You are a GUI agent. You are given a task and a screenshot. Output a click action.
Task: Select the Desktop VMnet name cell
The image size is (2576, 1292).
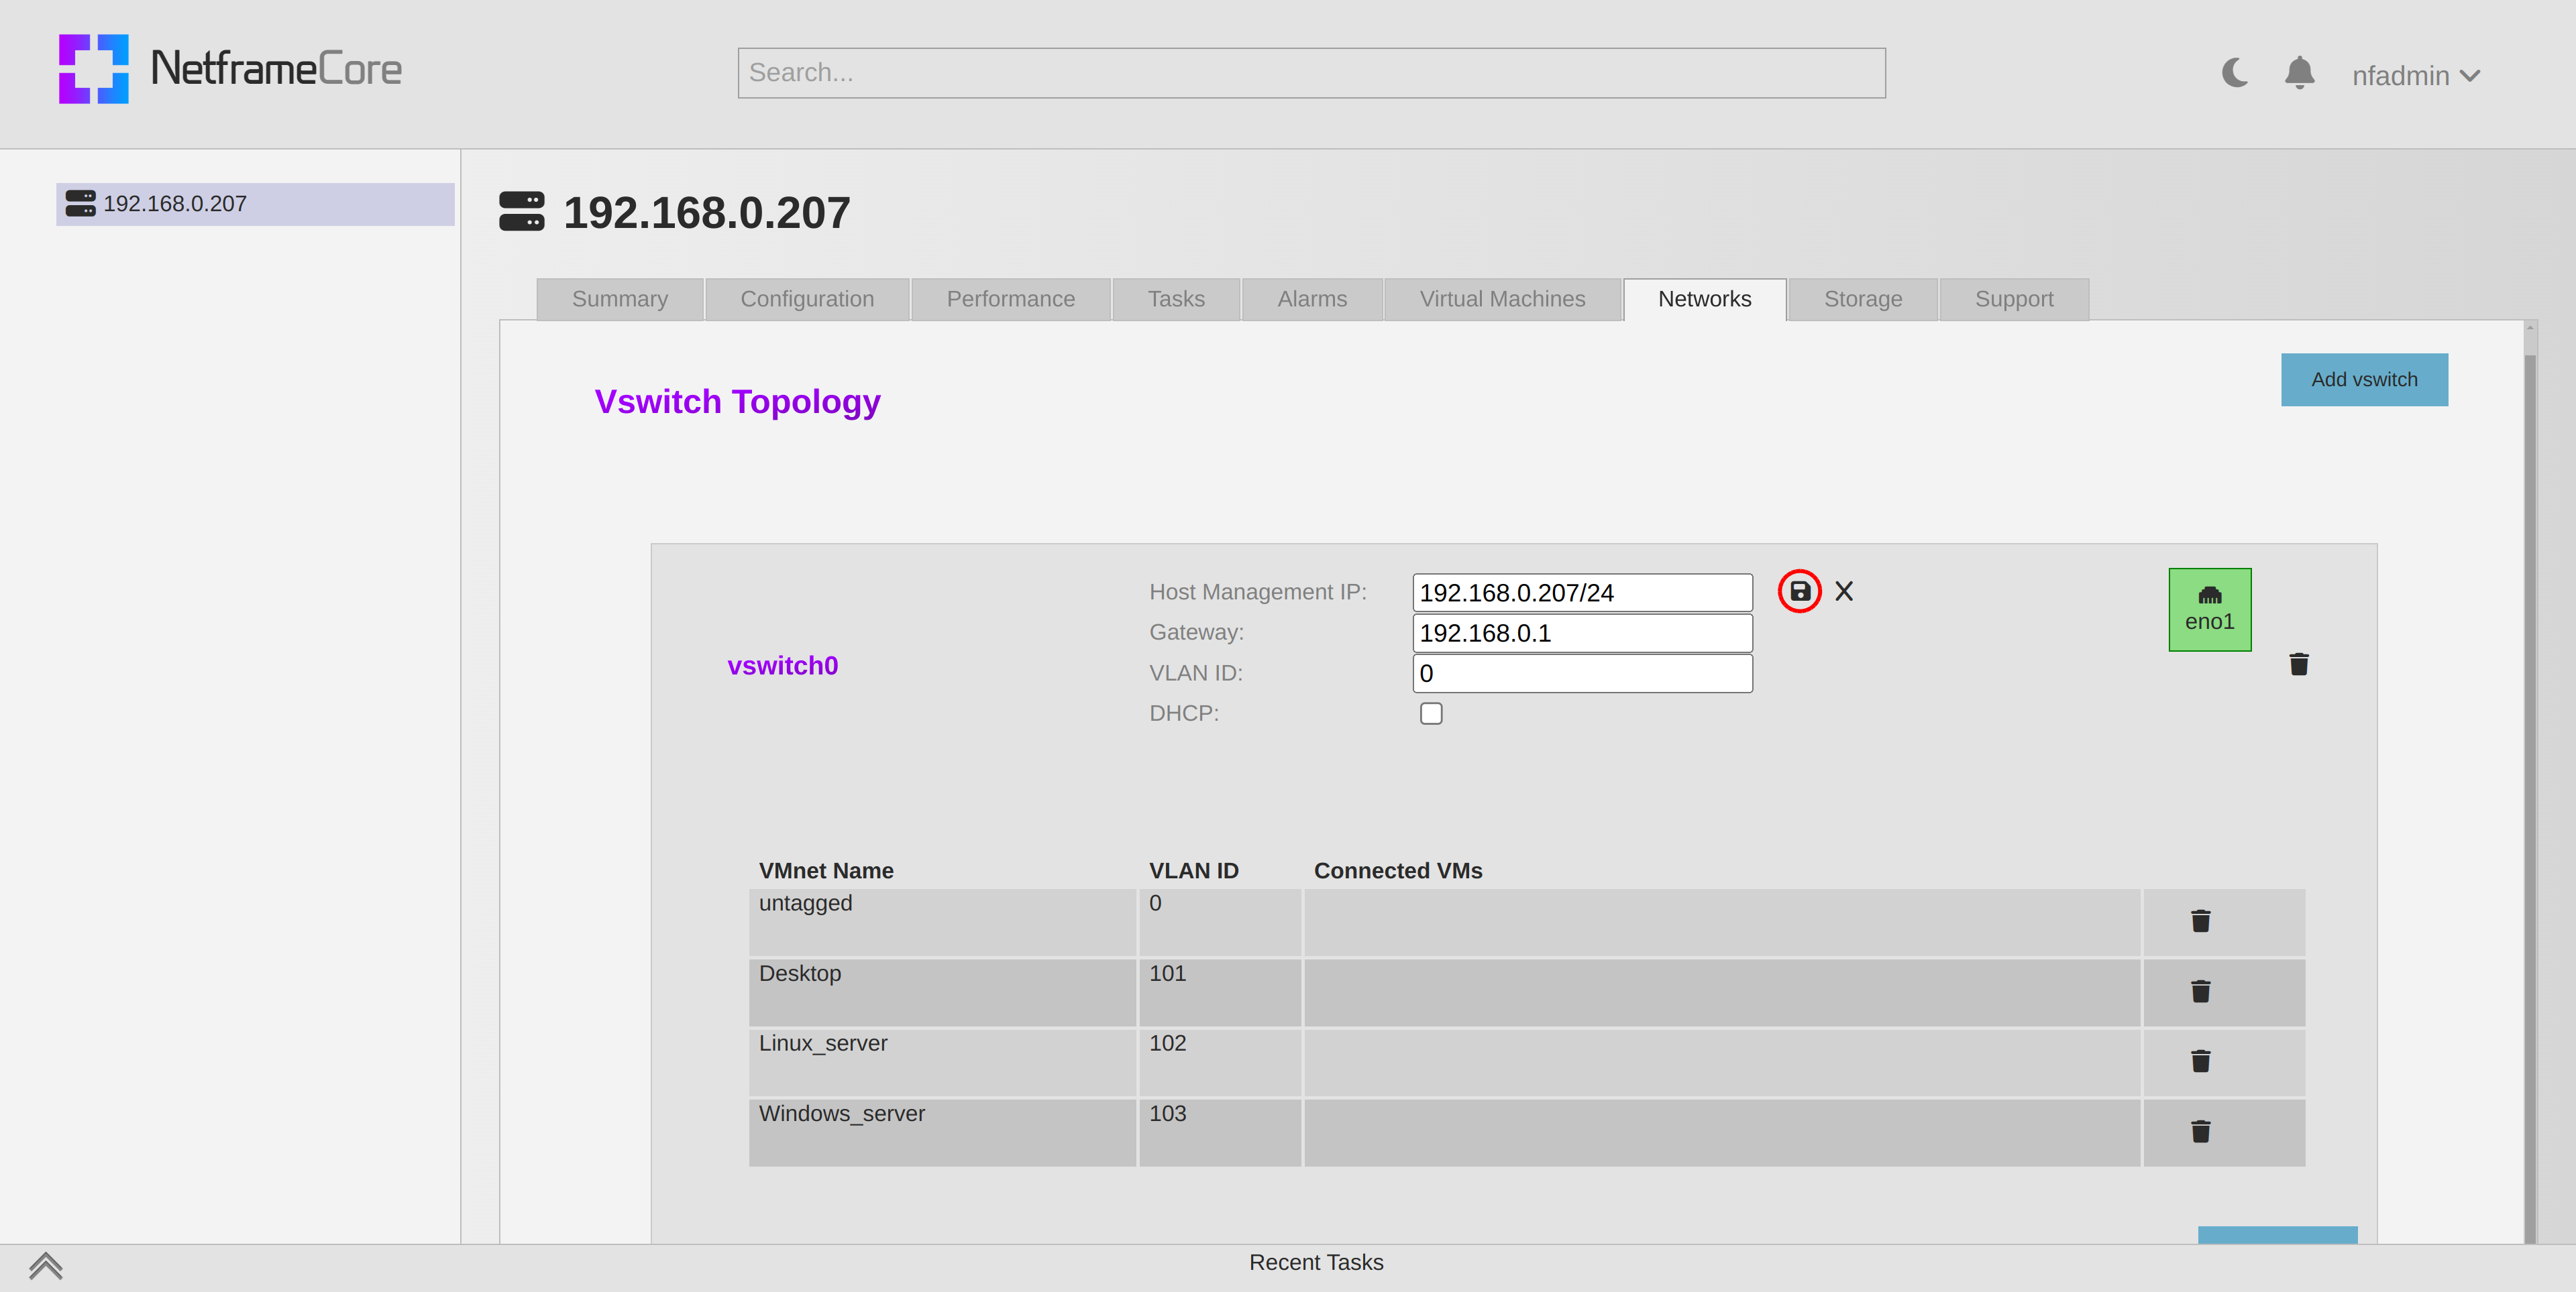[942, 992]
